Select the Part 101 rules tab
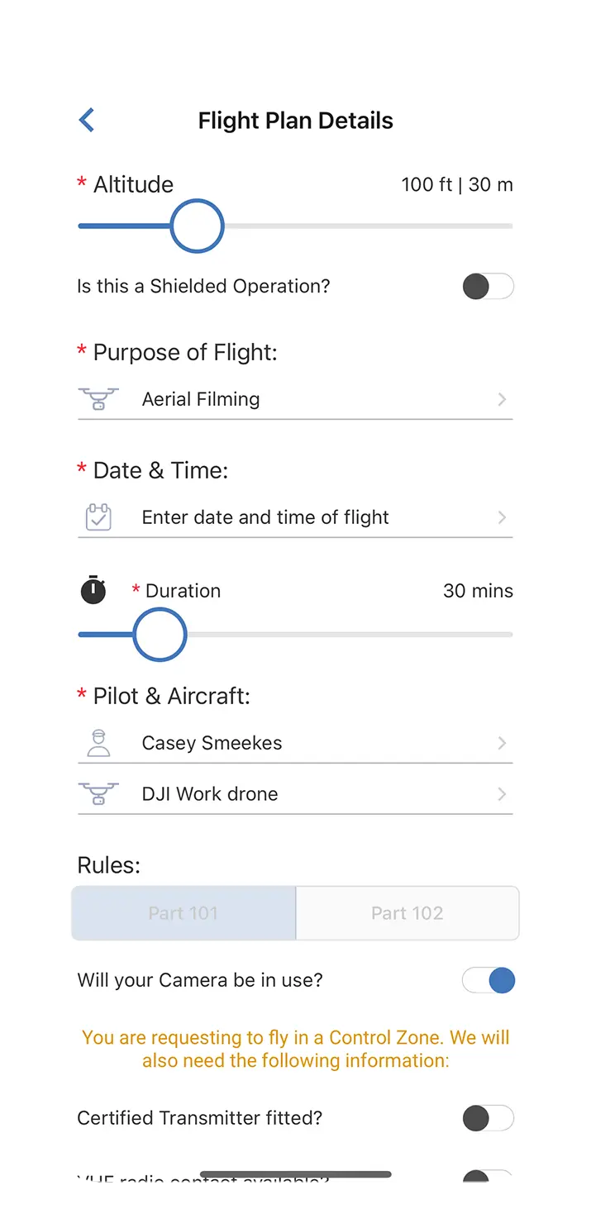This screenshot has width=591, height=1214. pos(183,912)
